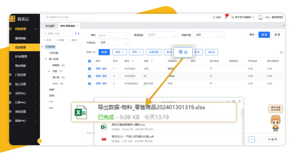The height and width of the screenshot is (160, 294).
Task: Uncheck the row with code 01010002
Action: tap(90, 69)
